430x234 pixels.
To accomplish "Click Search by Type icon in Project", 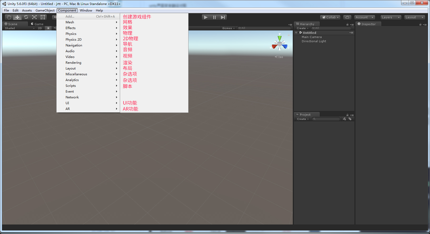I will coord(344,119).
